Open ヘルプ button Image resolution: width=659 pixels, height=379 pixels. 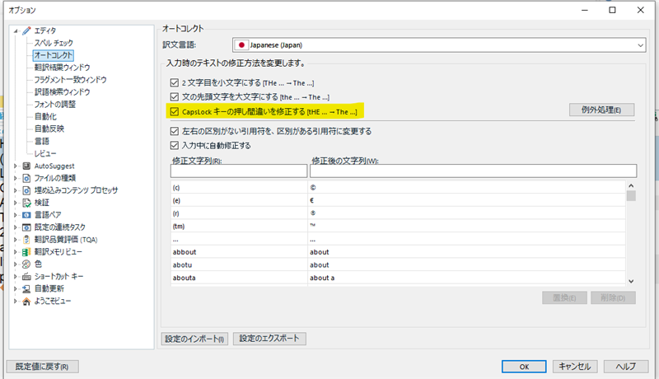point(626,367)
